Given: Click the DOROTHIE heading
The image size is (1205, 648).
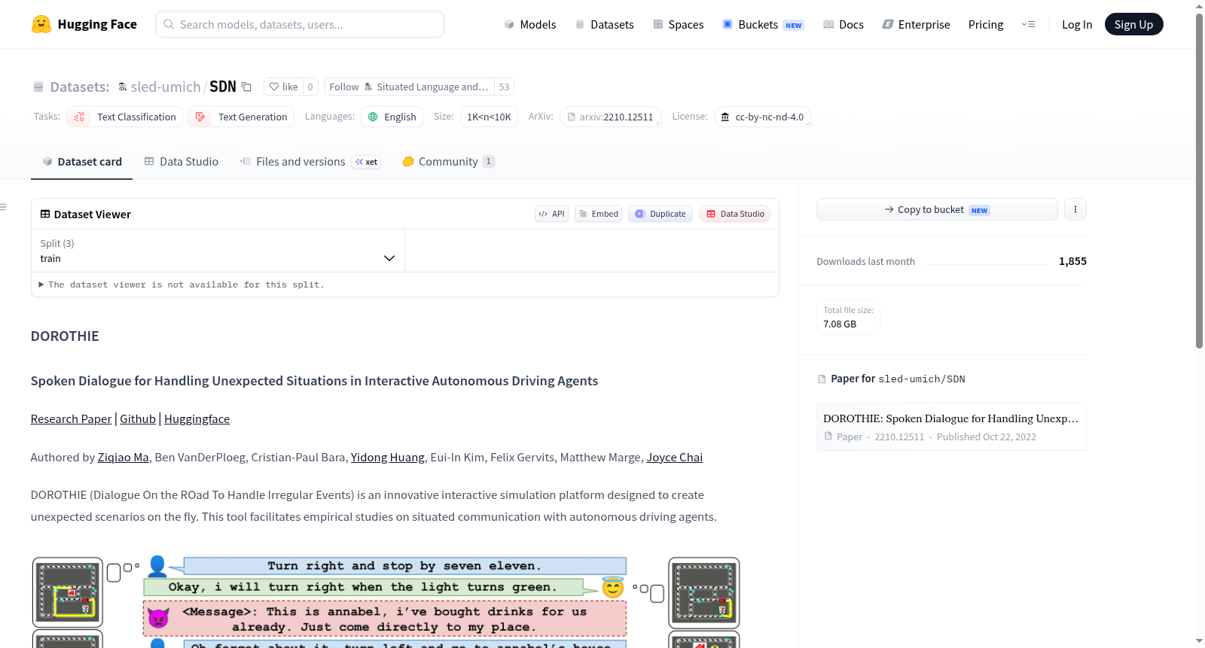Looking at the screenshot, I should (65, 336).
